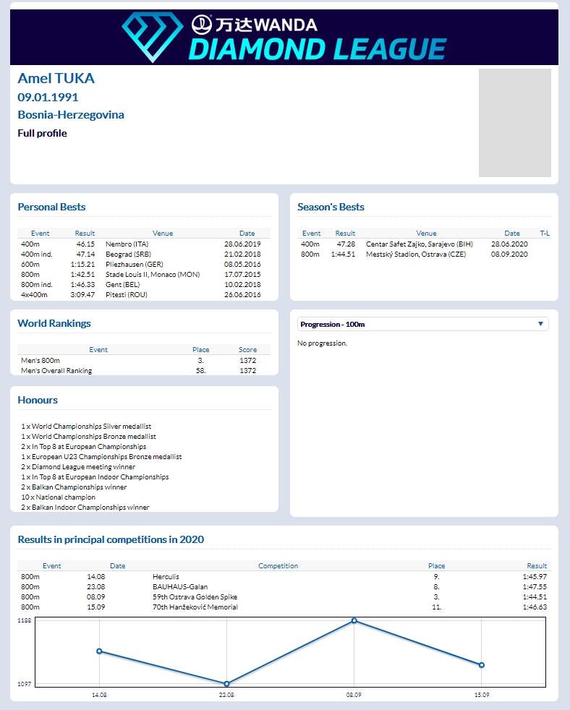Click the Date header in Personal Bests

pos(247,234)
